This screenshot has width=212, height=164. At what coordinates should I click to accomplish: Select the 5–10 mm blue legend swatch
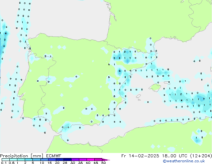click(36, 160)
